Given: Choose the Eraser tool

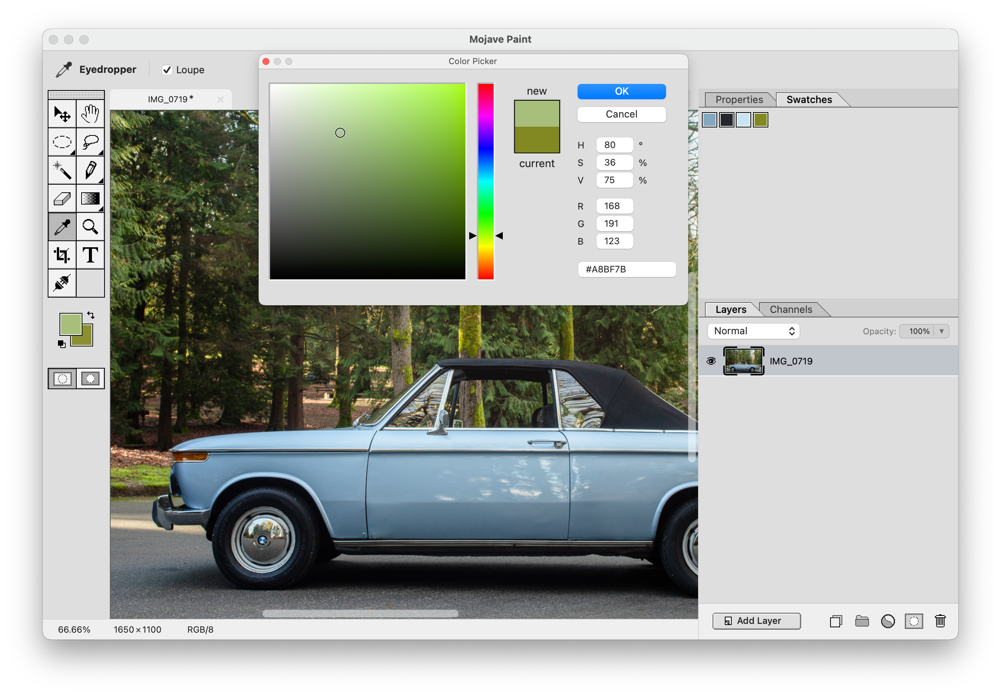Looking at the screenshot, I should 62,198.
